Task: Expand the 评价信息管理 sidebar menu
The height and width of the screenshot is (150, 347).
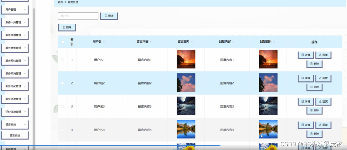Action: click(15, 112)
